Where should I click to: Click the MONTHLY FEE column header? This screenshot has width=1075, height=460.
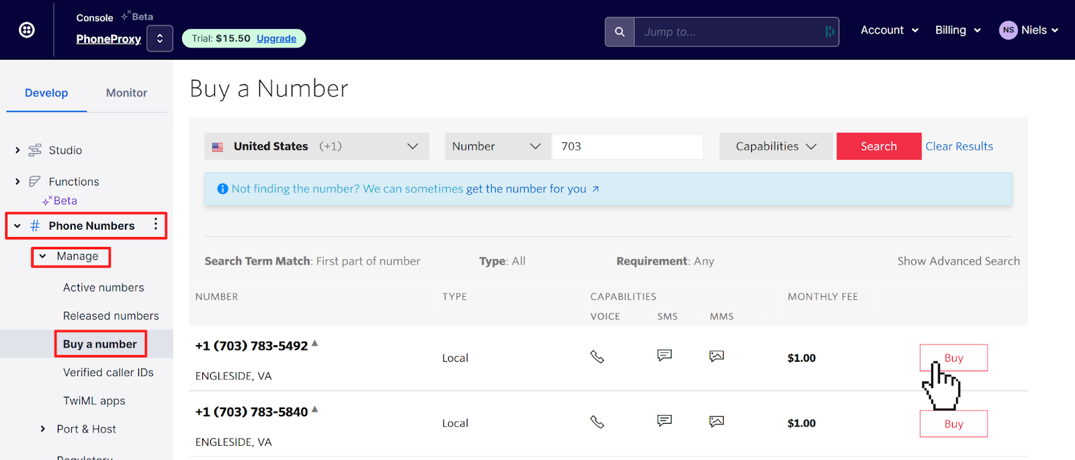click(x=822, y=297)
